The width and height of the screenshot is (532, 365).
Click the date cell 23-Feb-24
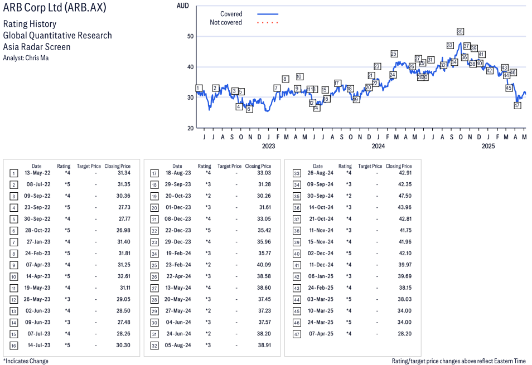(178, 265)
